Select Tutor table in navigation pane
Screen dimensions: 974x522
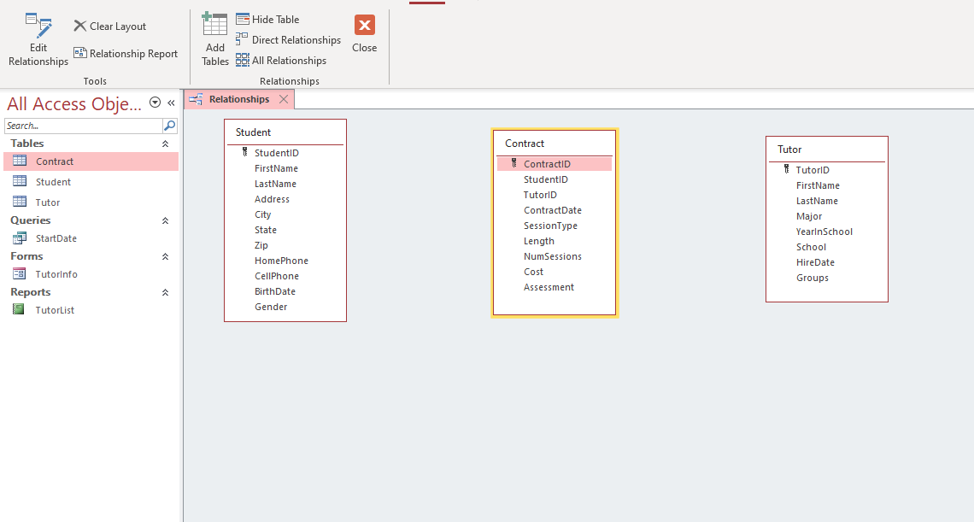[91, 202]
